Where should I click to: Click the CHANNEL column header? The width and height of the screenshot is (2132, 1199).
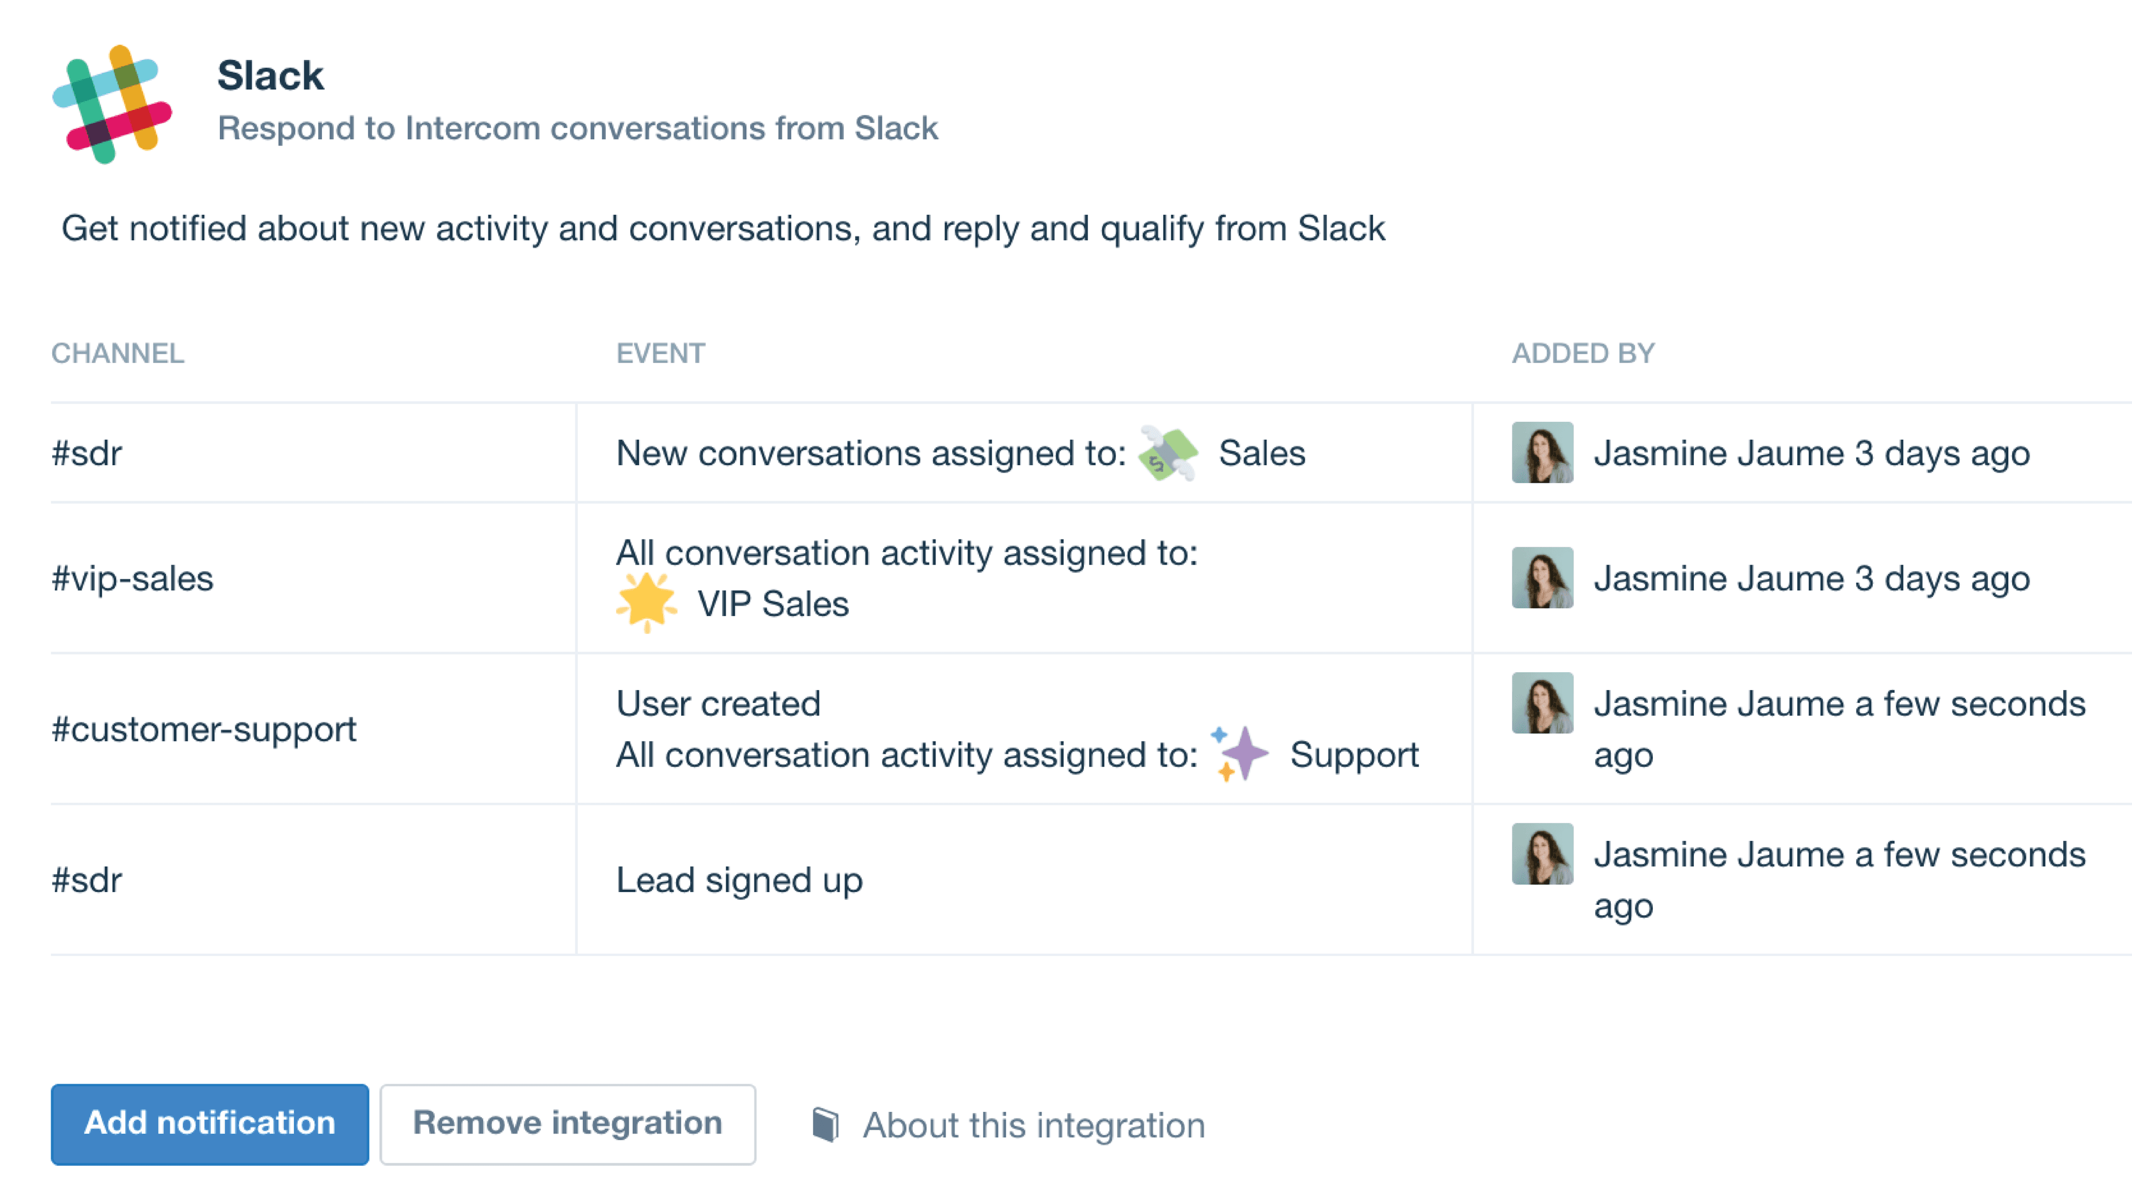pyautogui.click(x=118, y=354)
